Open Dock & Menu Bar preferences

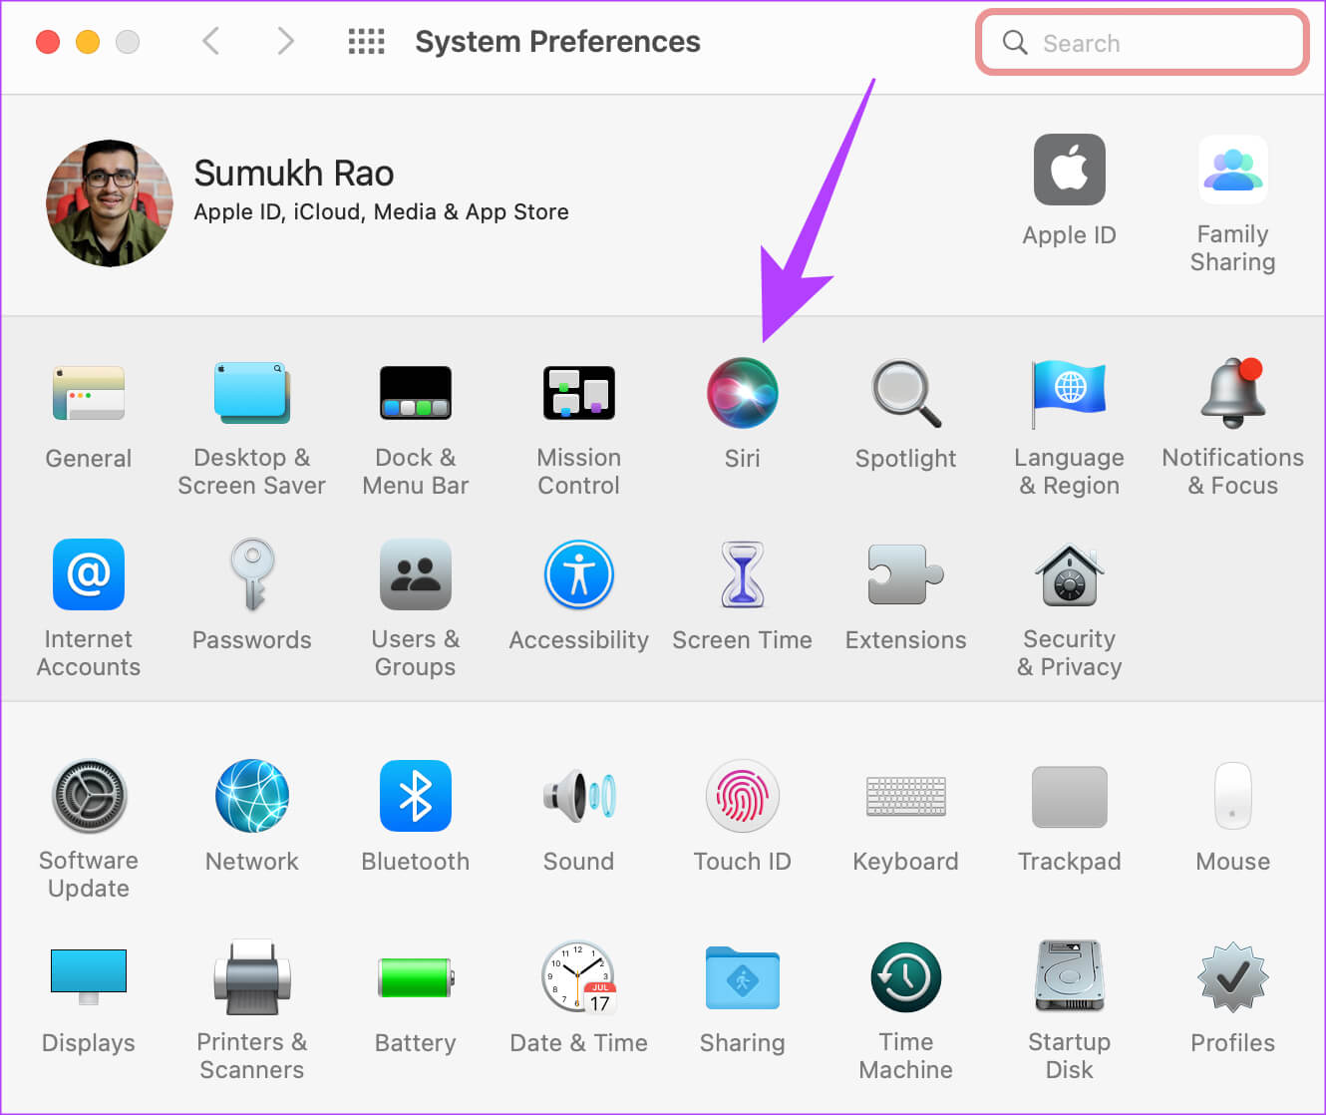point(416,393)
